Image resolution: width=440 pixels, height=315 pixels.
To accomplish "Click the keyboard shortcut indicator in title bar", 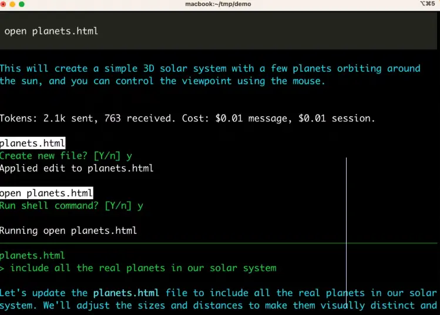I will pos(428,4).
